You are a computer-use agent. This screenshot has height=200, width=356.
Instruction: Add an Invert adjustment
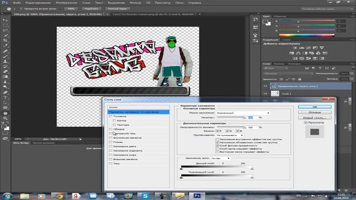click(295, 58)
